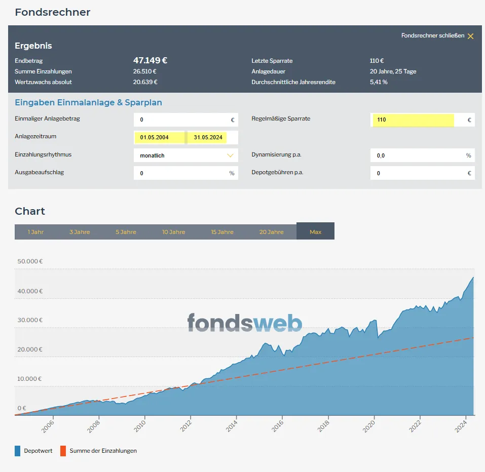485x472 pixels.
Task: Toggle the Depotwert series in legend
Action: (x=34, y=451)
